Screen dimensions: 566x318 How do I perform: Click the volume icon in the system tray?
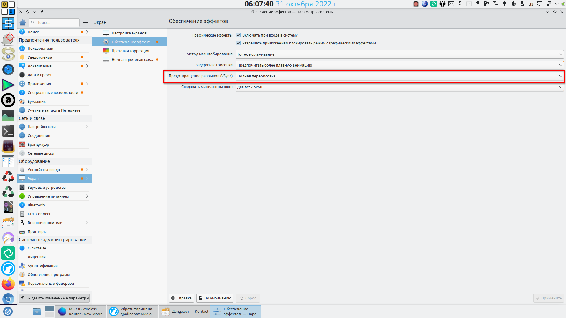tap(513, 4)
